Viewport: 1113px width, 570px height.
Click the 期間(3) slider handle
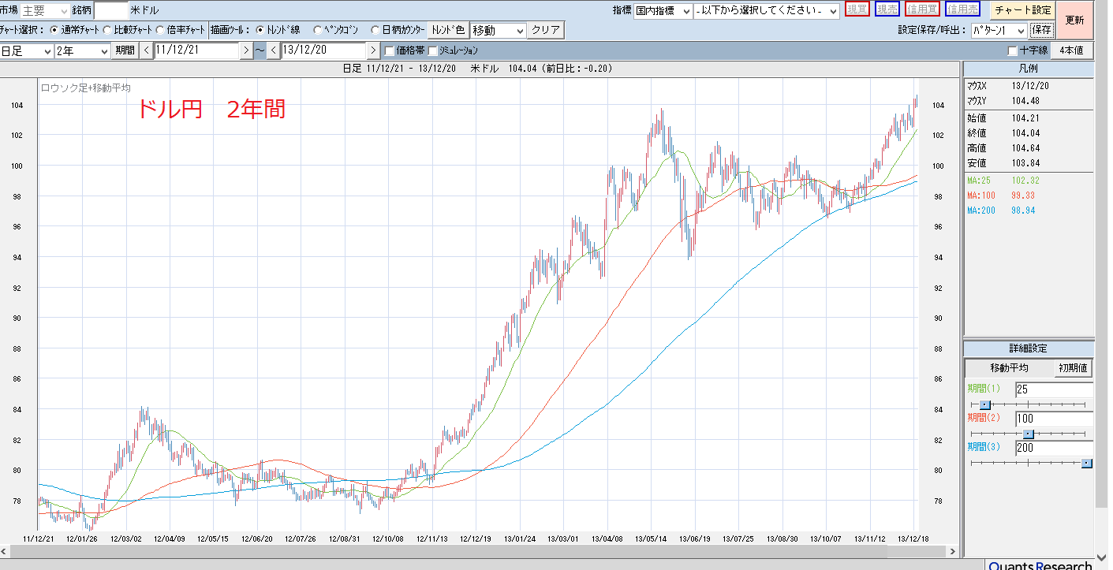1086,463
